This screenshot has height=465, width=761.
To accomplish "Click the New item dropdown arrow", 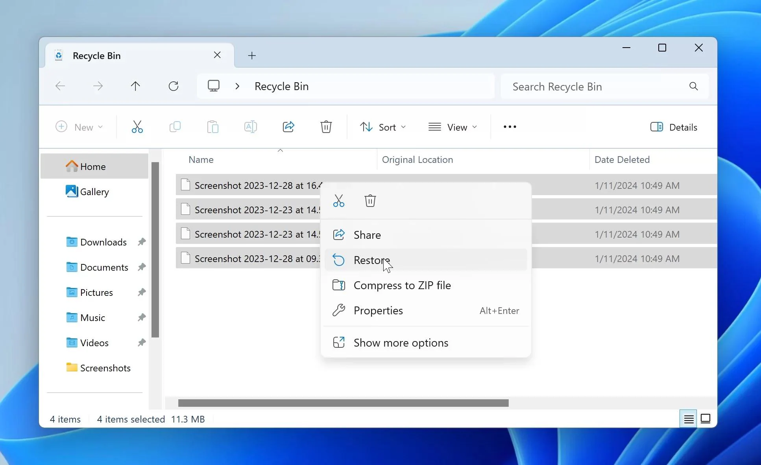I will (x=101, y=127).
